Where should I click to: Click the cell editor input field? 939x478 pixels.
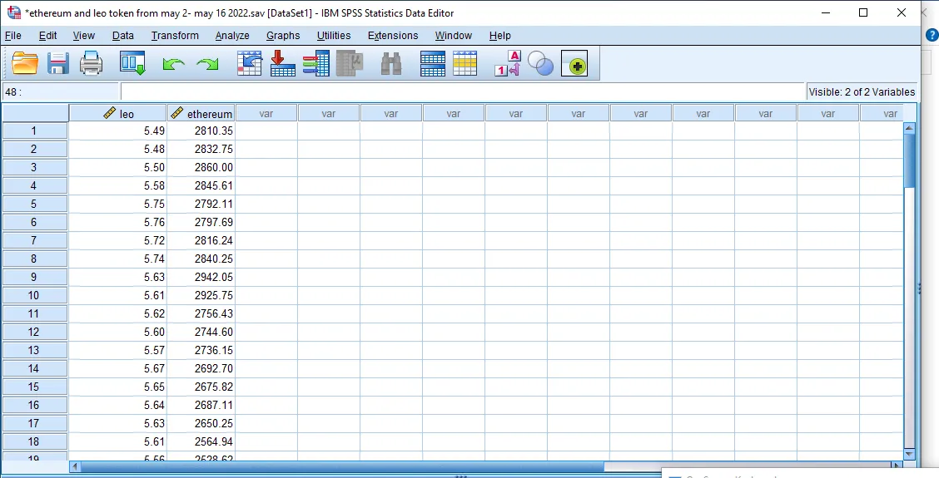click(462, 92)
